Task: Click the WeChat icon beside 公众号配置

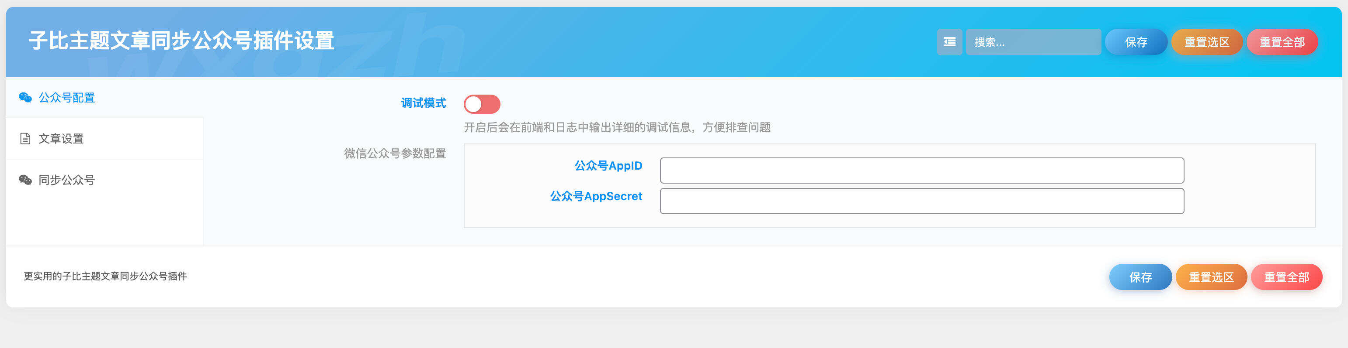Action: (x=25, y=98)
